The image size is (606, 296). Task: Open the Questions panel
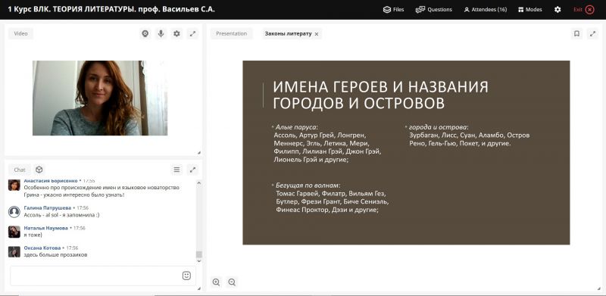433,10
